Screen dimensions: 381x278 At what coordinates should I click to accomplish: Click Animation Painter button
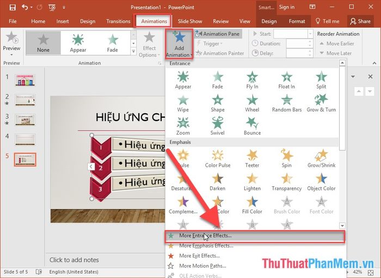click(x=220, y=53)
